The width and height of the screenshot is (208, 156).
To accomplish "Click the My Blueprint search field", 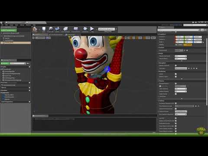I will 18,63.
